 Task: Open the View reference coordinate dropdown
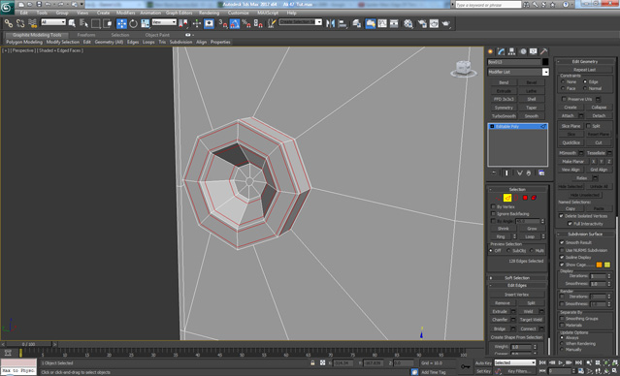pyautogui.click(x=164, y=22)
